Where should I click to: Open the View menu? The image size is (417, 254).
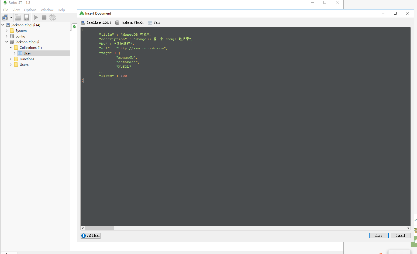(16, 10)
